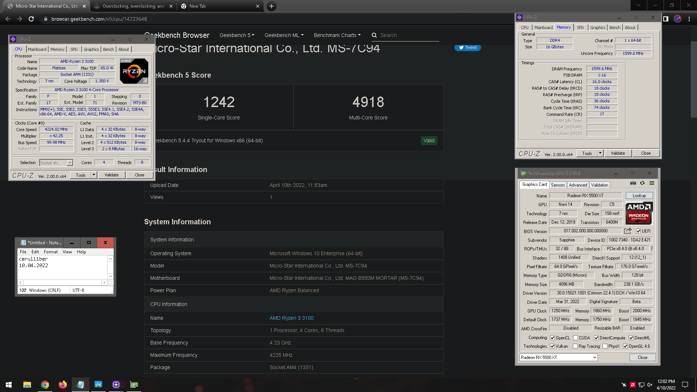
Task: Switch to Mainboard tab in left CPU-Z window
Action: coord(37,49)
